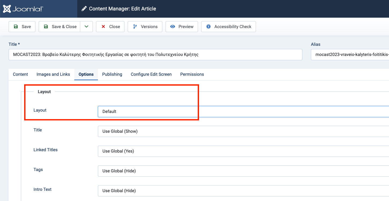The width and height of the screenshot is (389, 201).
Task: Click the Save button with disk icon
Action: point(22,27)
